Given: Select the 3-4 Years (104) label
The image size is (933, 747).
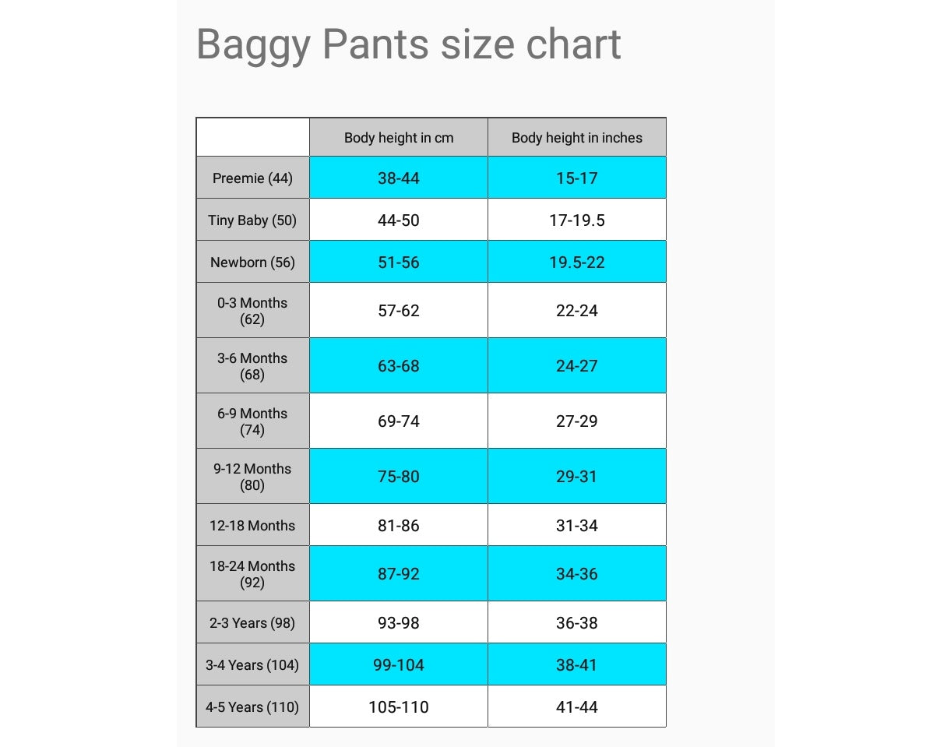Looking at the screenshot, I should tap(252, 665).
